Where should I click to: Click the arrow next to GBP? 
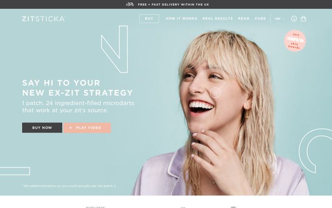pyautogui.click(x=284, y=19)
